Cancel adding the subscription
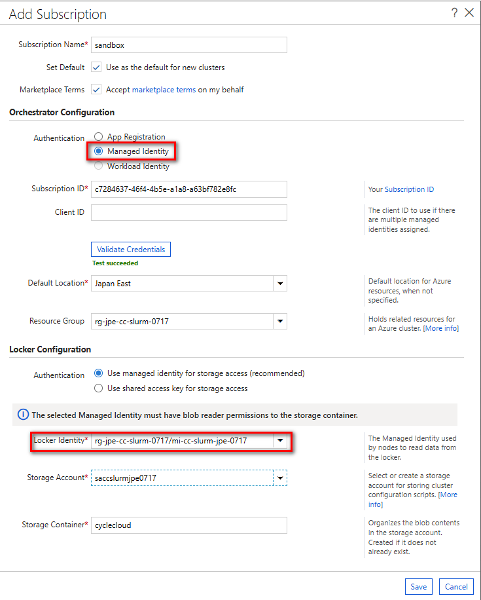This screenshot has width=481, height=600. click(x=456, y=587)
